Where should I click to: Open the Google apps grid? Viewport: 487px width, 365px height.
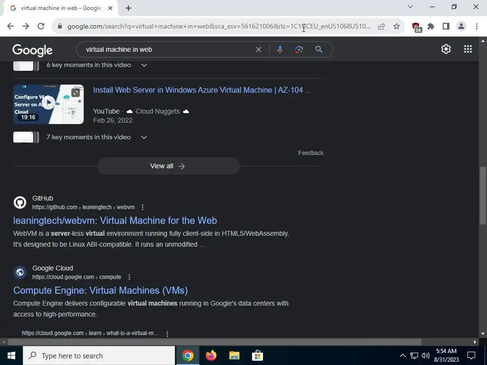point(468,49)
